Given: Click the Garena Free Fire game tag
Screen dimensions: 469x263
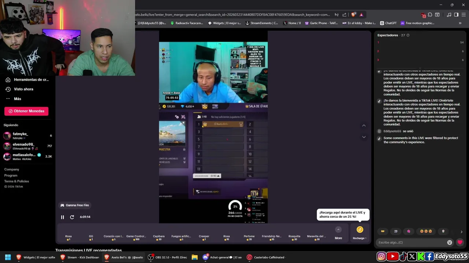Looking at the screenshot, I should coord(75,205).
